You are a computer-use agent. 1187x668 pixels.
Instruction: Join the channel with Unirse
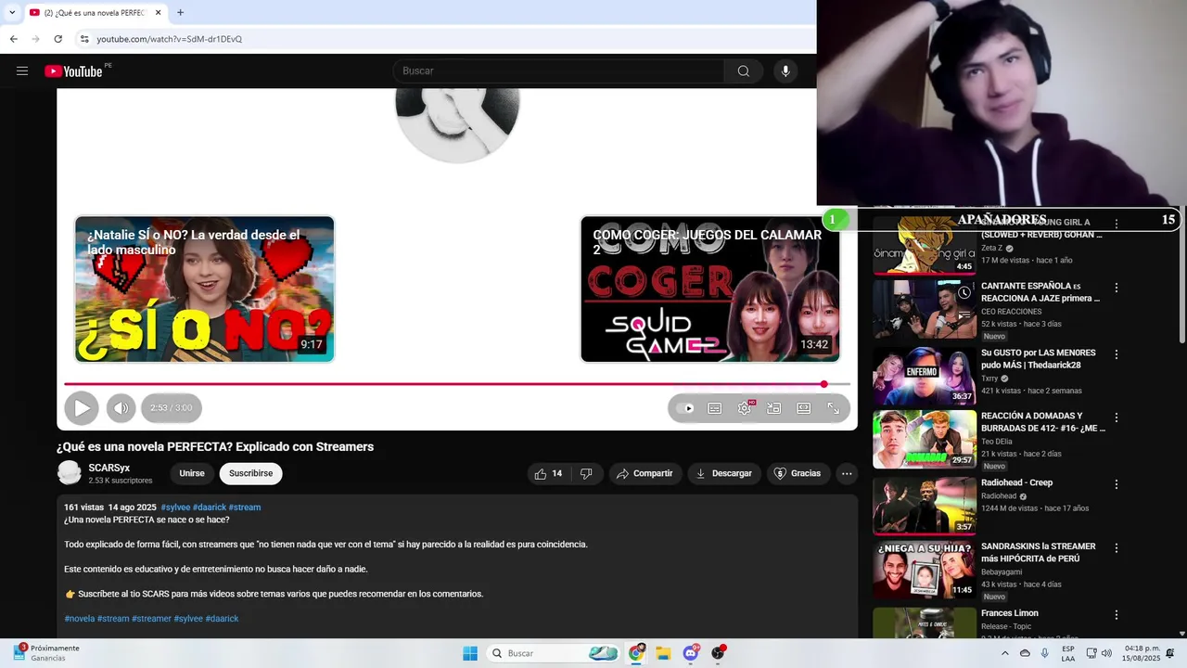click(192, 473)
